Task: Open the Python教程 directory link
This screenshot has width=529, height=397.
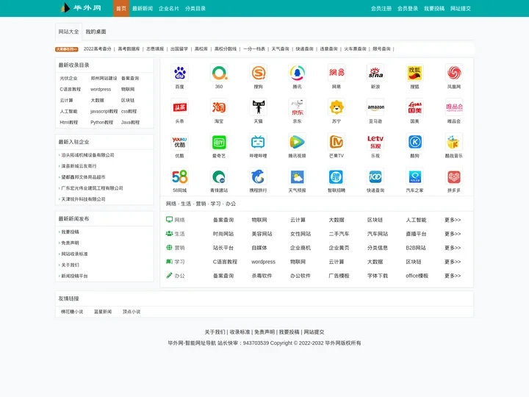Action: [x=101, y=122]
